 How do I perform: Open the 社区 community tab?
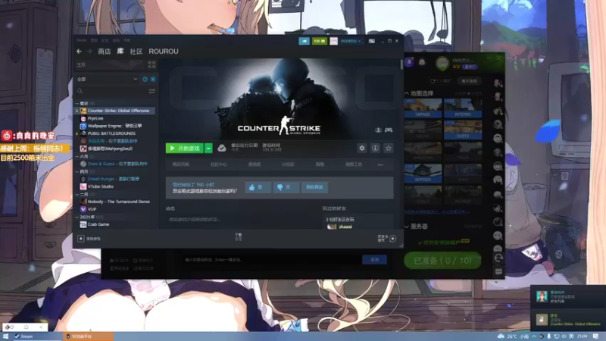click(136, 52)
